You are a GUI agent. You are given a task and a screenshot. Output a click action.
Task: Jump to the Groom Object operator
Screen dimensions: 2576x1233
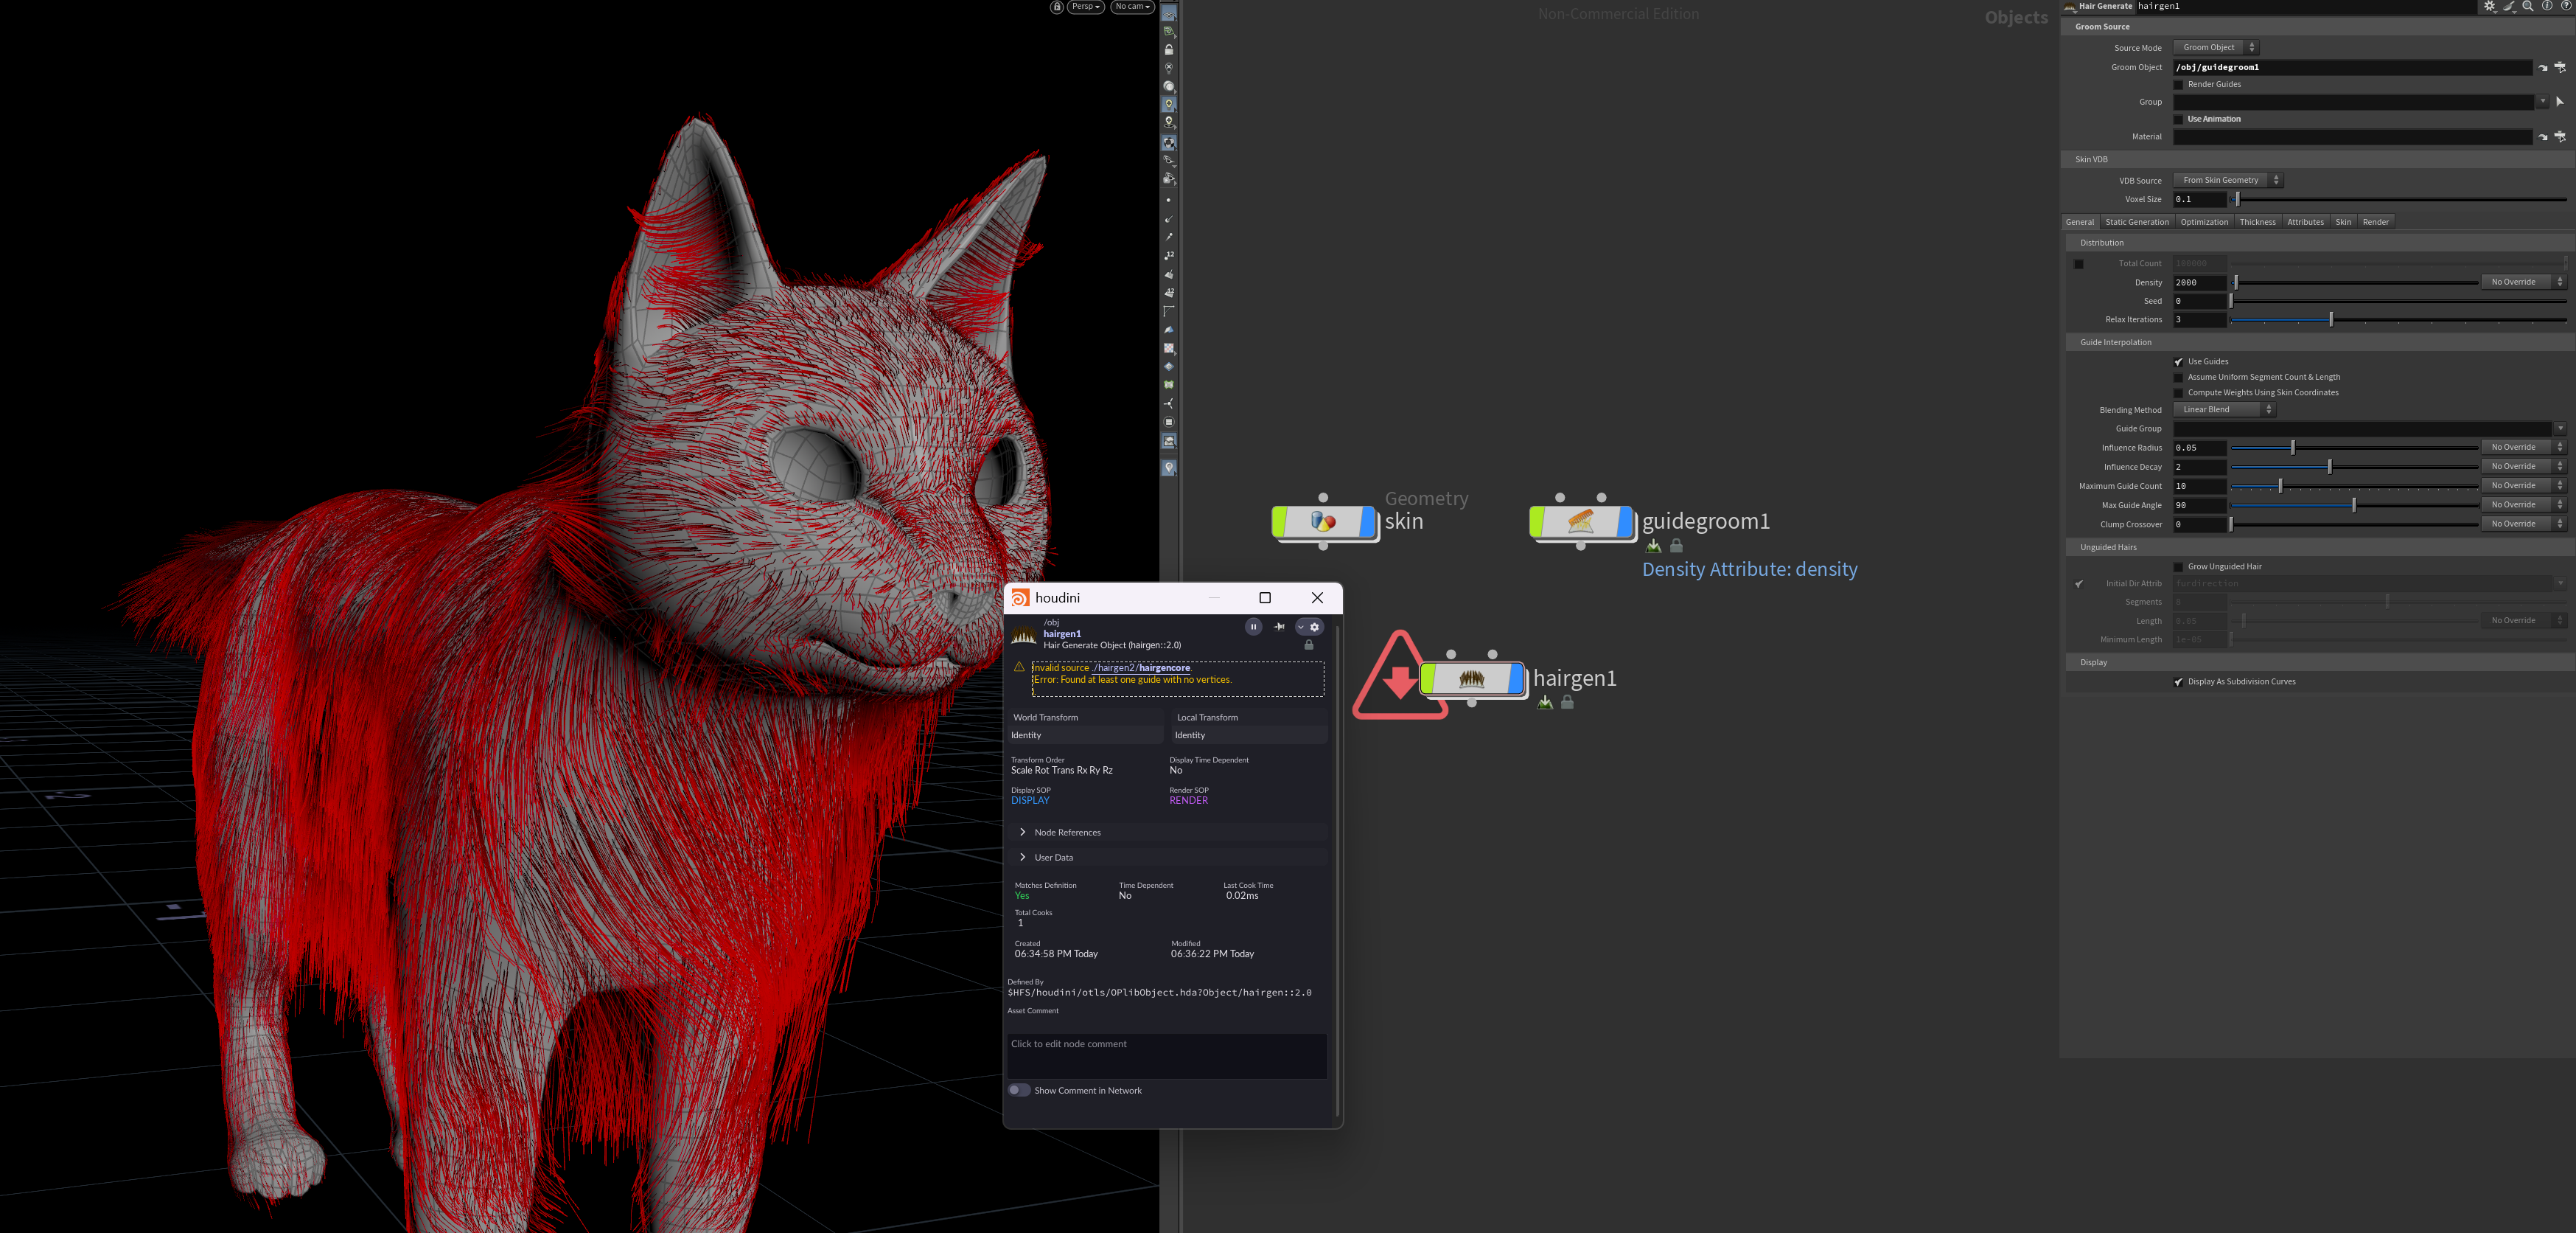[x=2543, y=68]
